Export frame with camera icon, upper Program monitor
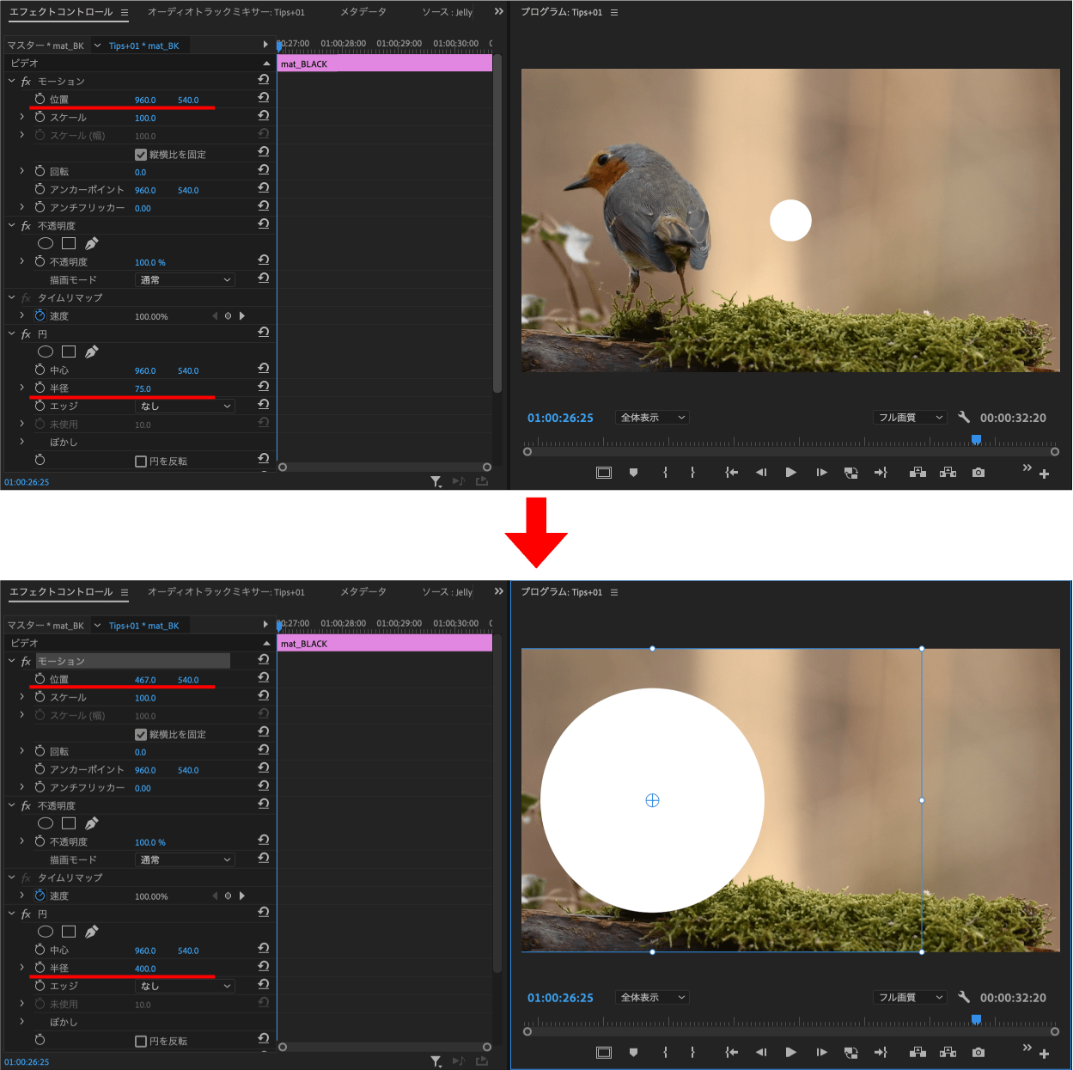1073x1070 pixels. 979,472
